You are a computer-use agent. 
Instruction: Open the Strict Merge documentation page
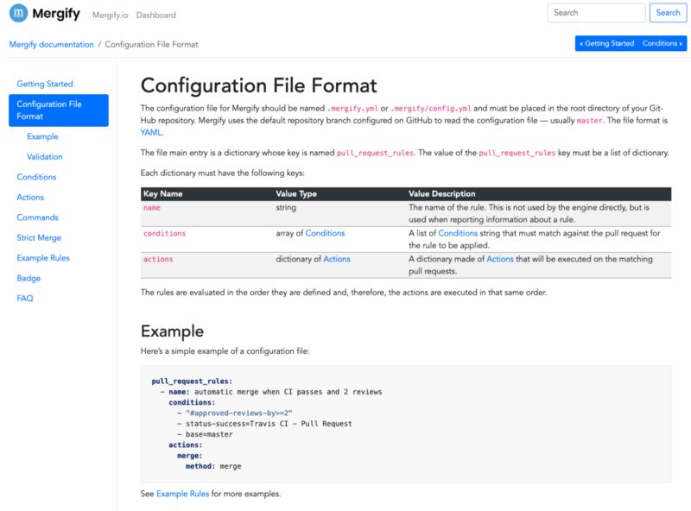point(38,237)
